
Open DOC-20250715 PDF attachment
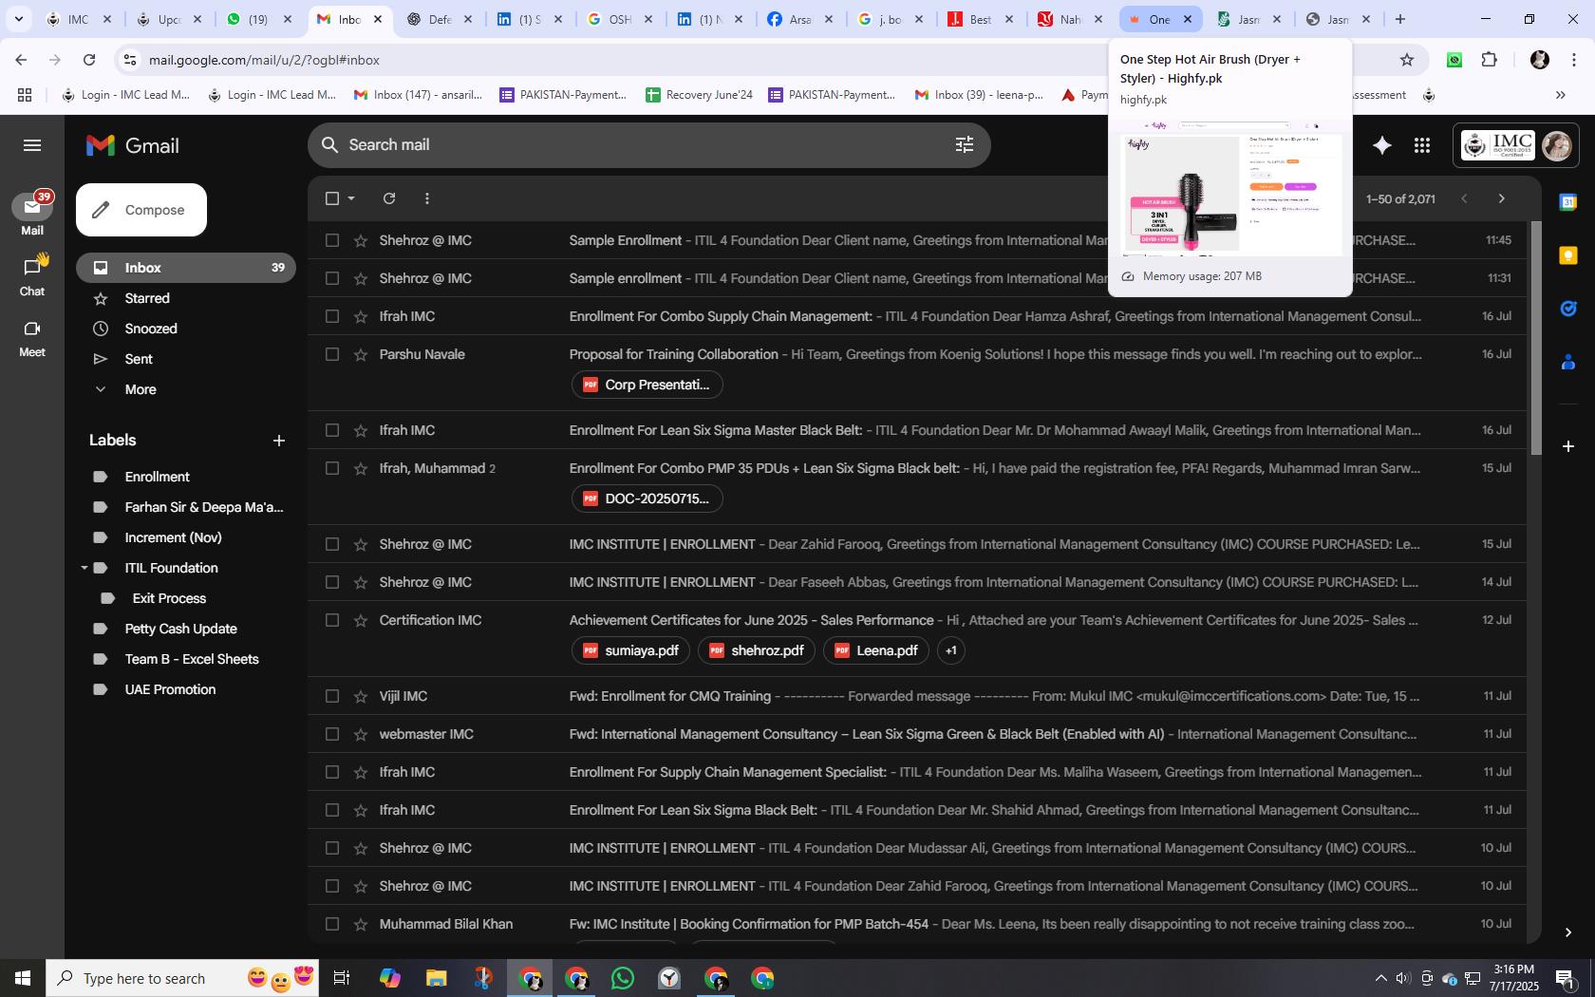tap(647, 498)
